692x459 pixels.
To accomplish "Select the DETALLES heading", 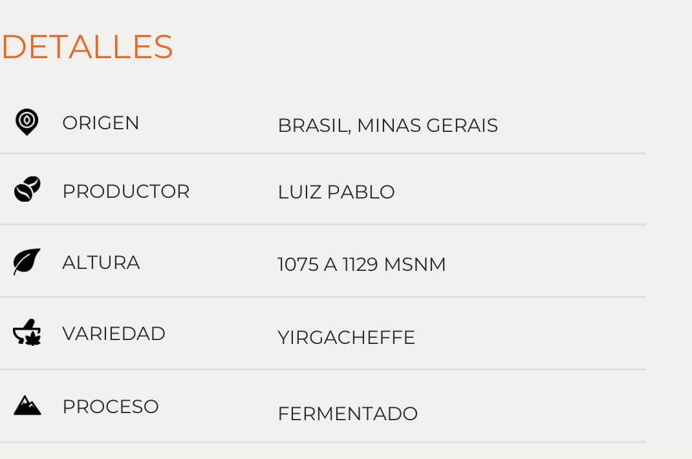I will (x=87, y=47).
